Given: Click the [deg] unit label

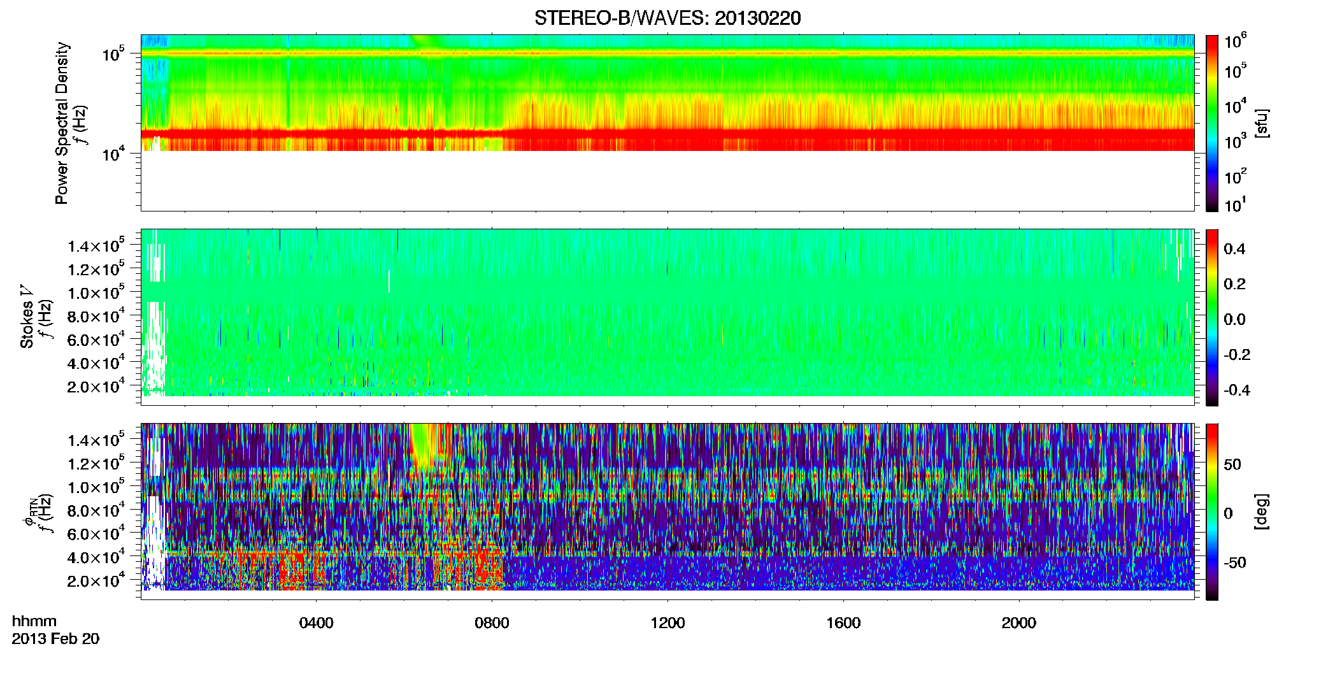Looking at the screenshot, I should point(1262,512).
